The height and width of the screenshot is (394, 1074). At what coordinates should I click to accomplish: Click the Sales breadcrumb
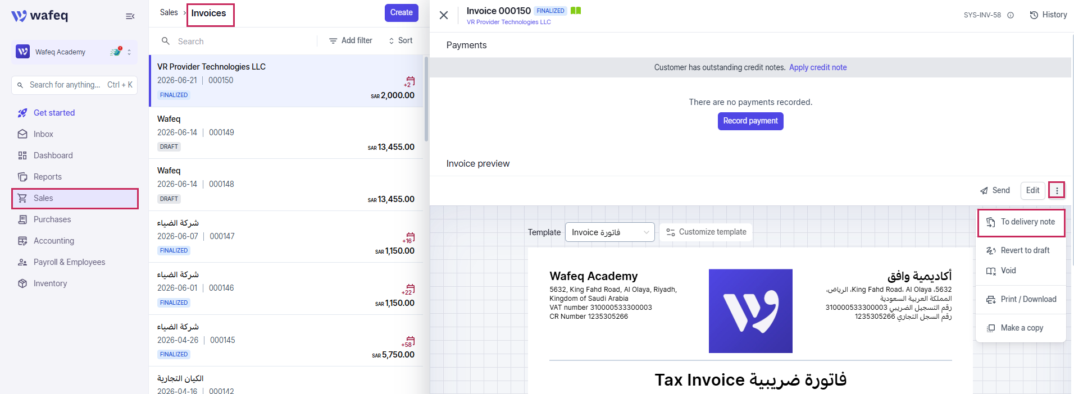[x=169, y=12]
